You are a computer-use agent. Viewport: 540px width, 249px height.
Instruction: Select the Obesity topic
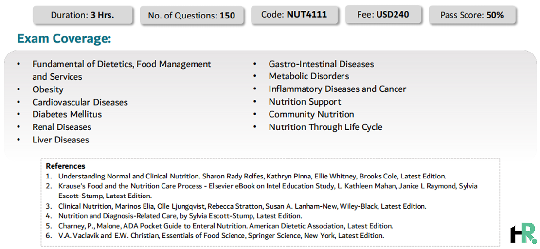pyautogui.click(x=48, y=89)
